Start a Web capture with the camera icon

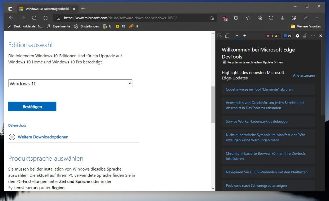coord(294,18)
